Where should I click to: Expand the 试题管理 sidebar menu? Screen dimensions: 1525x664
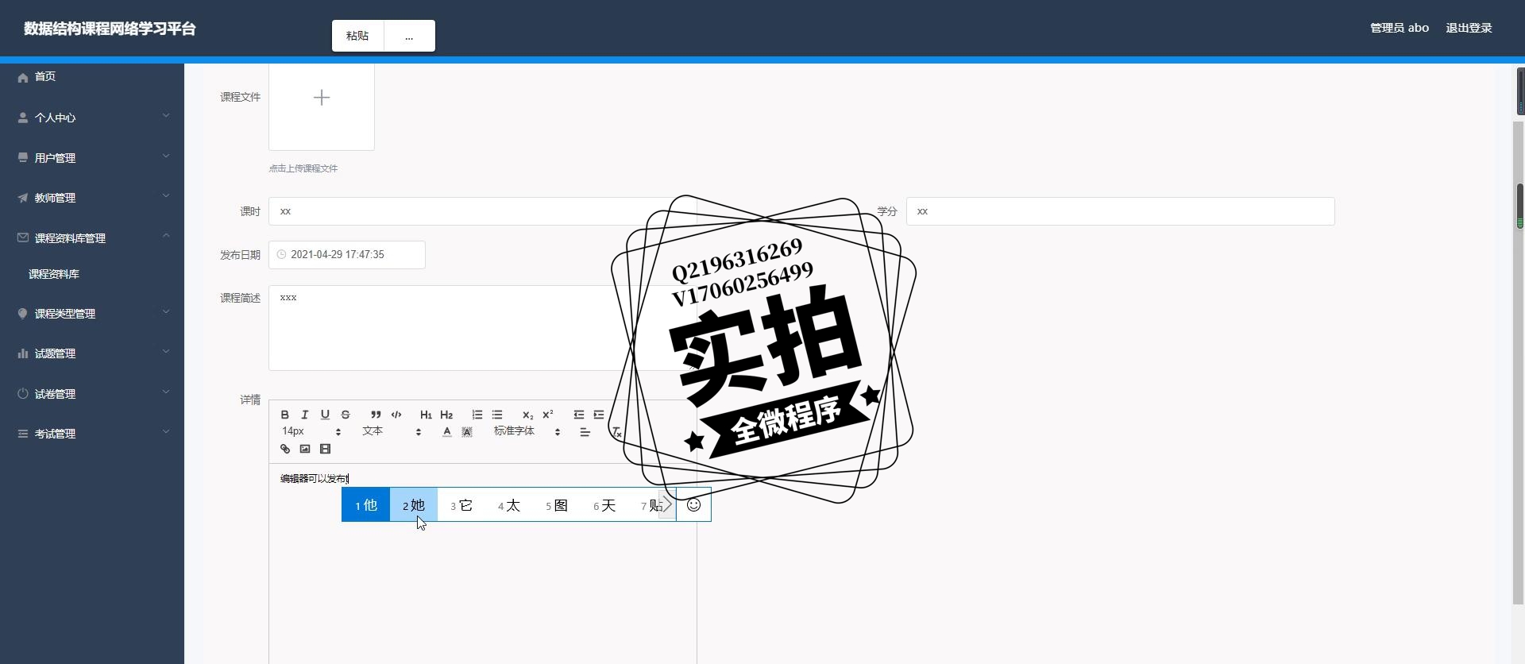click(92, 353)
